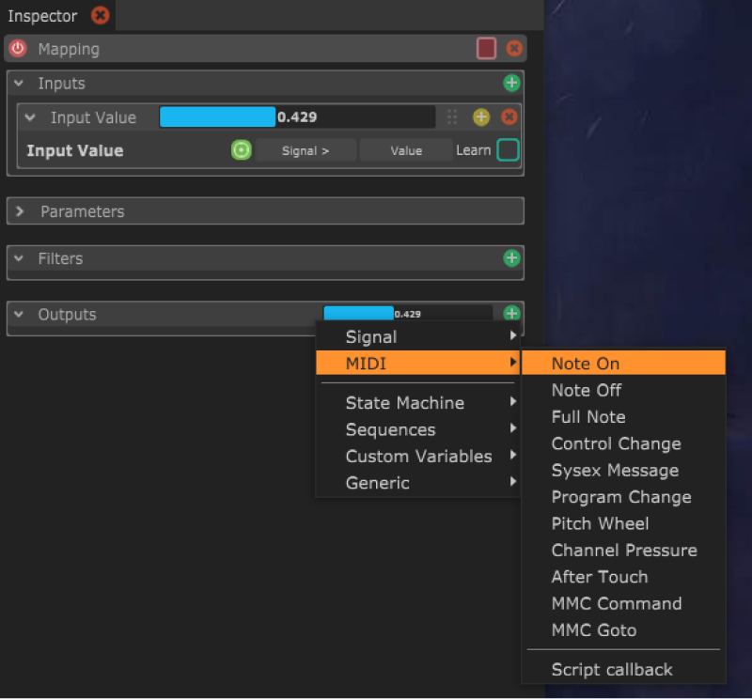This screenshot has width=752, height=699.
Task: Add a filter with the Filters plus icon
Action: click(x=511, y=258)
